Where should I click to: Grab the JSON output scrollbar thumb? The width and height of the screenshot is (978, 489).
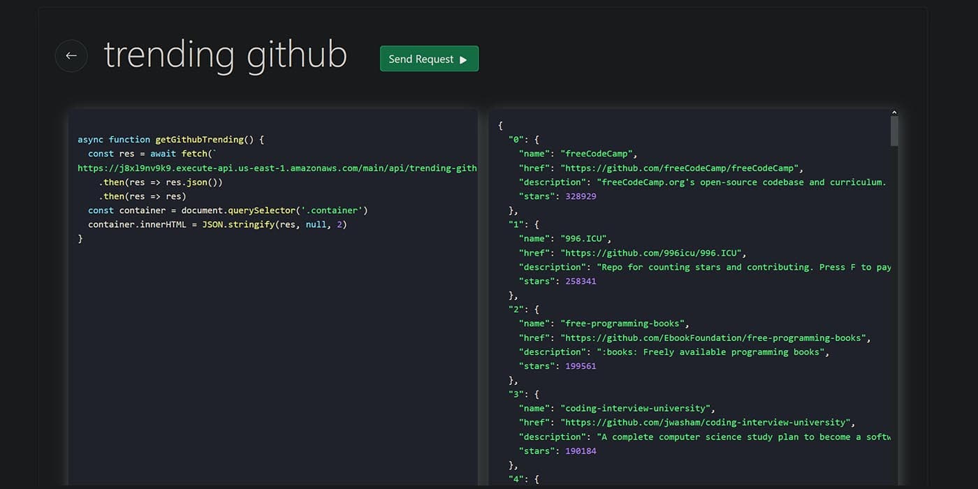pos(894,131)
